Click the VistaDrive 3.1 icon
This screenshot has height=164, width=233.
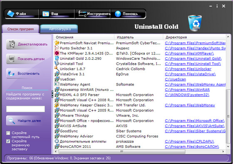point(57,74)
